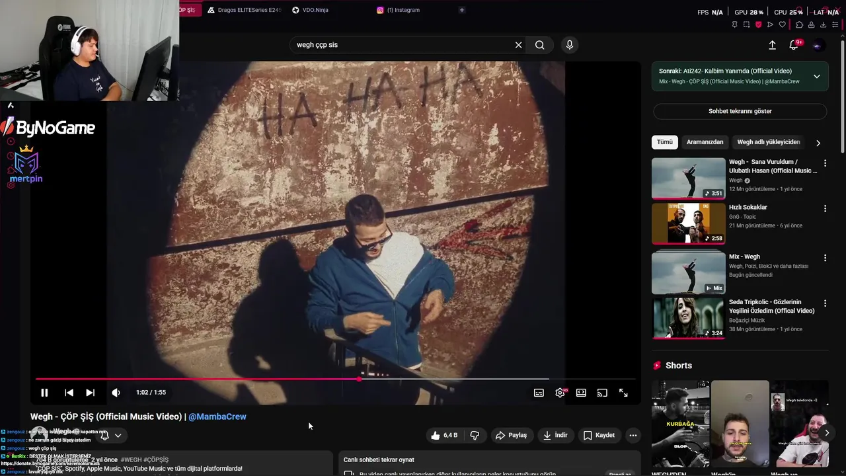Enter fullscreen mode
The image size is (846, 476).
pos(623,393)
